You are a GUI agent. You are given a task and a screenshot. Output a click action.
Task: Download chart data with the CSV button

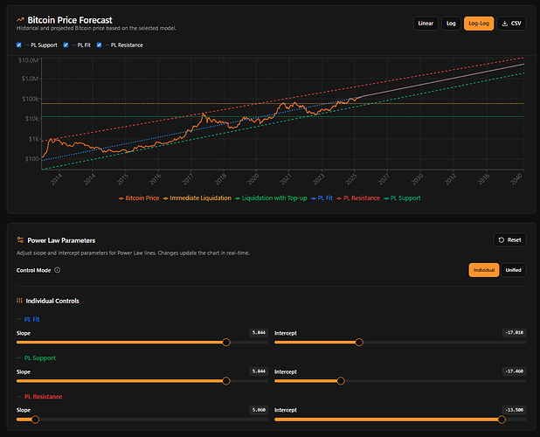click(511, 24)
